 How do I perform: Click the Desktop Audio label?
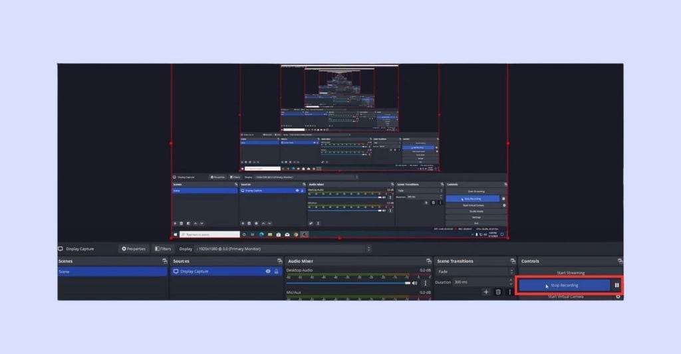coord(299,270)
